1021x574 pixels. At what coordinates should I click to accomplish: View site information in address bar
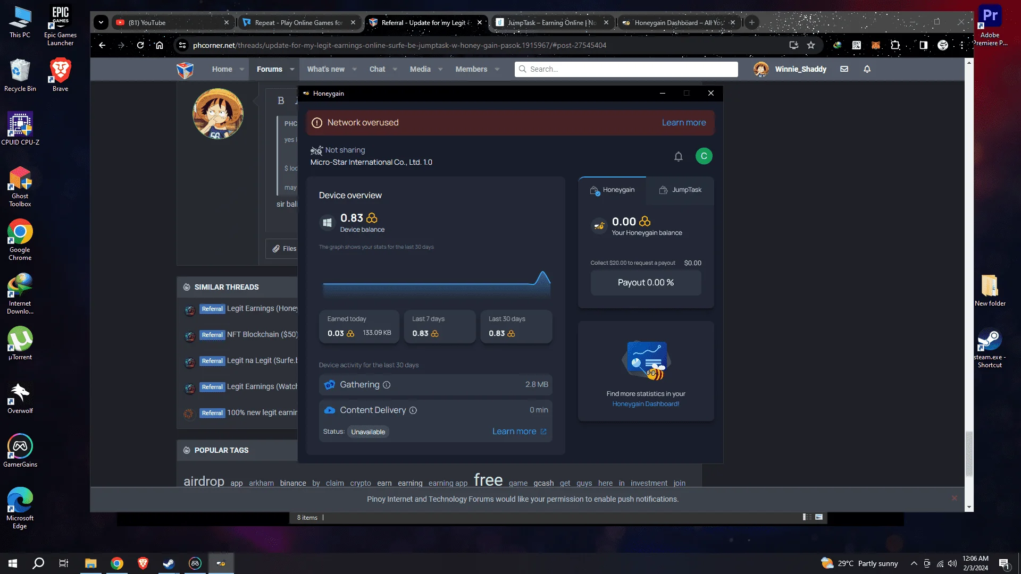pyautogui.click(x=182, y=45)
